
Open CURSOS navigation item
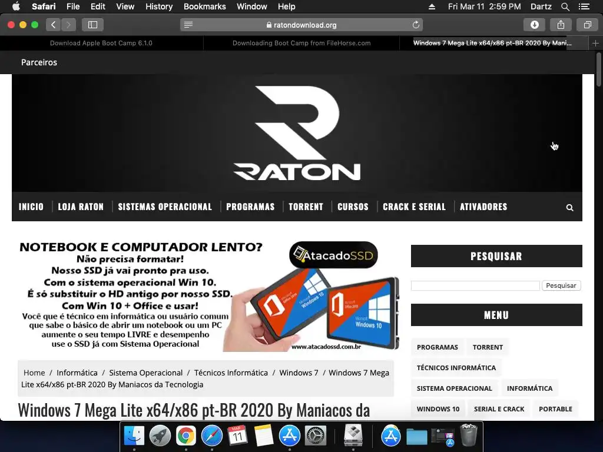(353, 207)
